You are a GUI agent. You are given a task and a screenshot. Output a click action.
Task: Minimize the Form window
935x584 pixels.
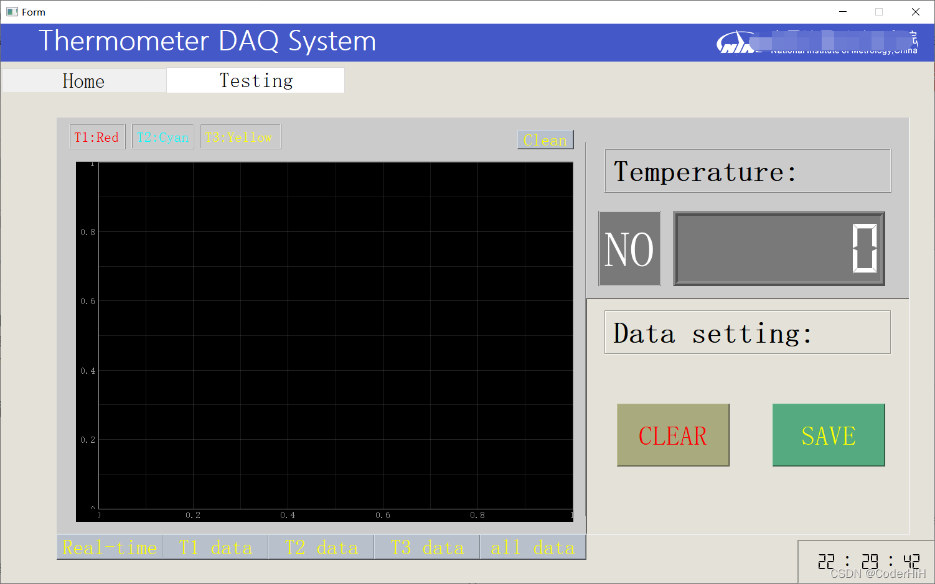[843, 12]
